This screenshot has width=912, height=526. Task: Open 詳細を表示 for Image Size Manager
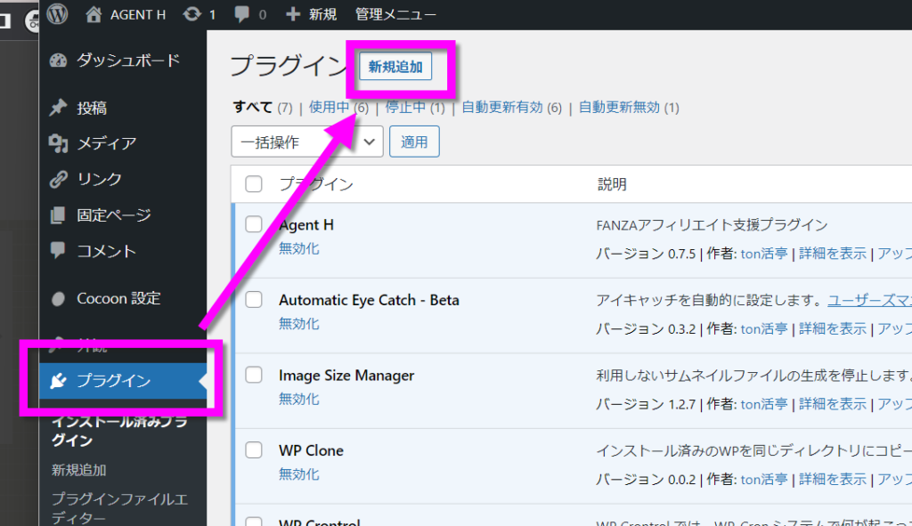pos(833,404)
